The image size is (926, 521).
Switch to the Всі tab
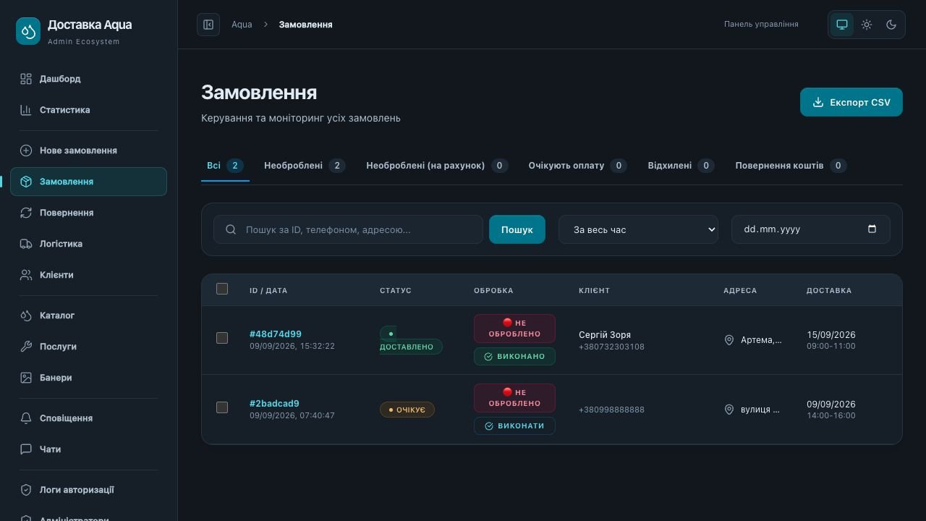225,166
